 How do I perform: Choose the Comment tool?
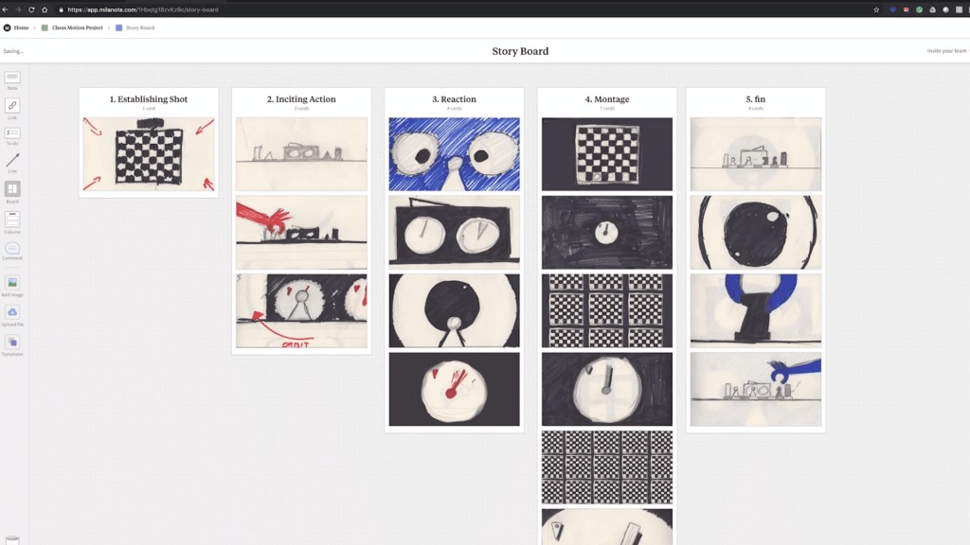tap(12, 248)
